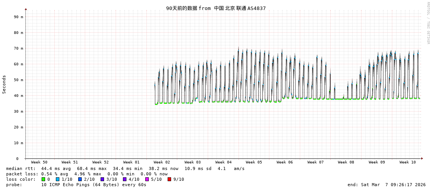Select the blue 2/10 loss swatch
This screenshot has height=190, width=432.
coord(80,179)
